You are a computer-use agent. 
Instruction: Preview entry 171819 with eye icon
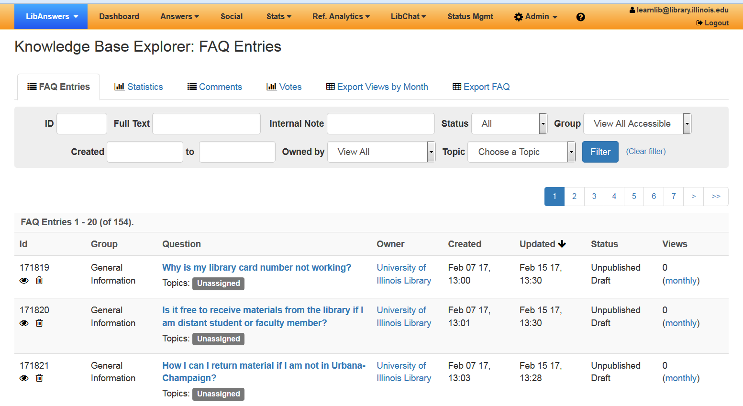point(24,281)
